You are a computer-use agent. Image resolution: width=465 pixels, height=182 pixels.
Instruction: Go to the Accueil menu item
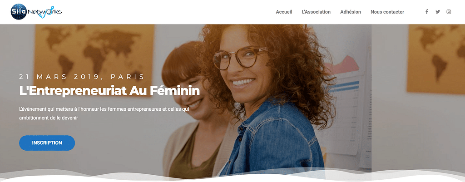(284, 12)
